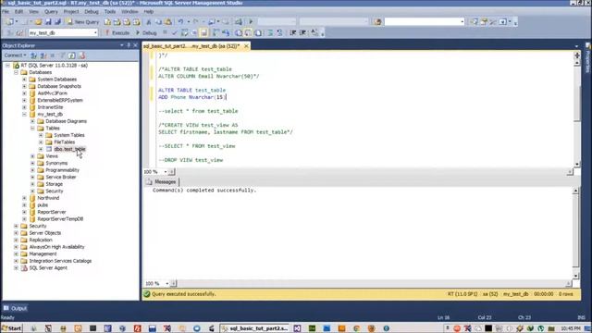Click the Debug button

tap(146, 33)
